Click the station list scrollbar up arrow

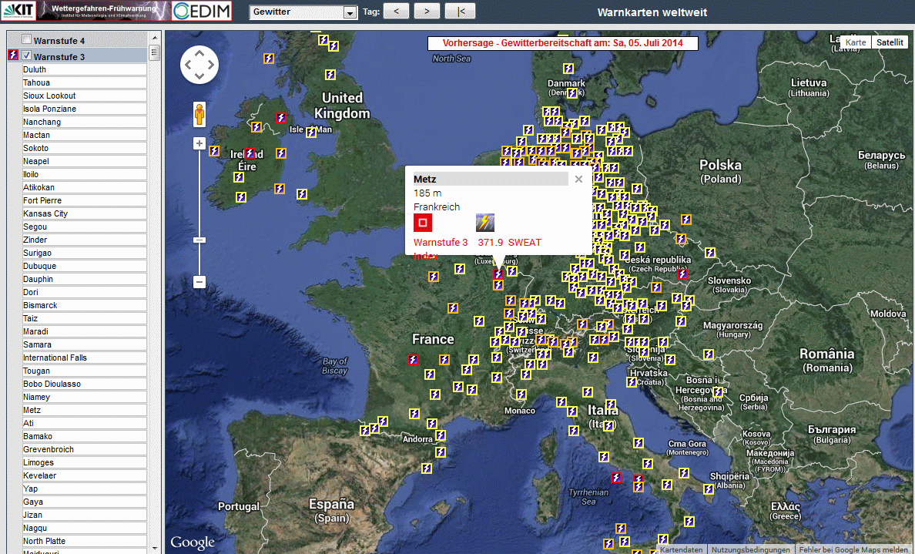click(x=155, y=37)
